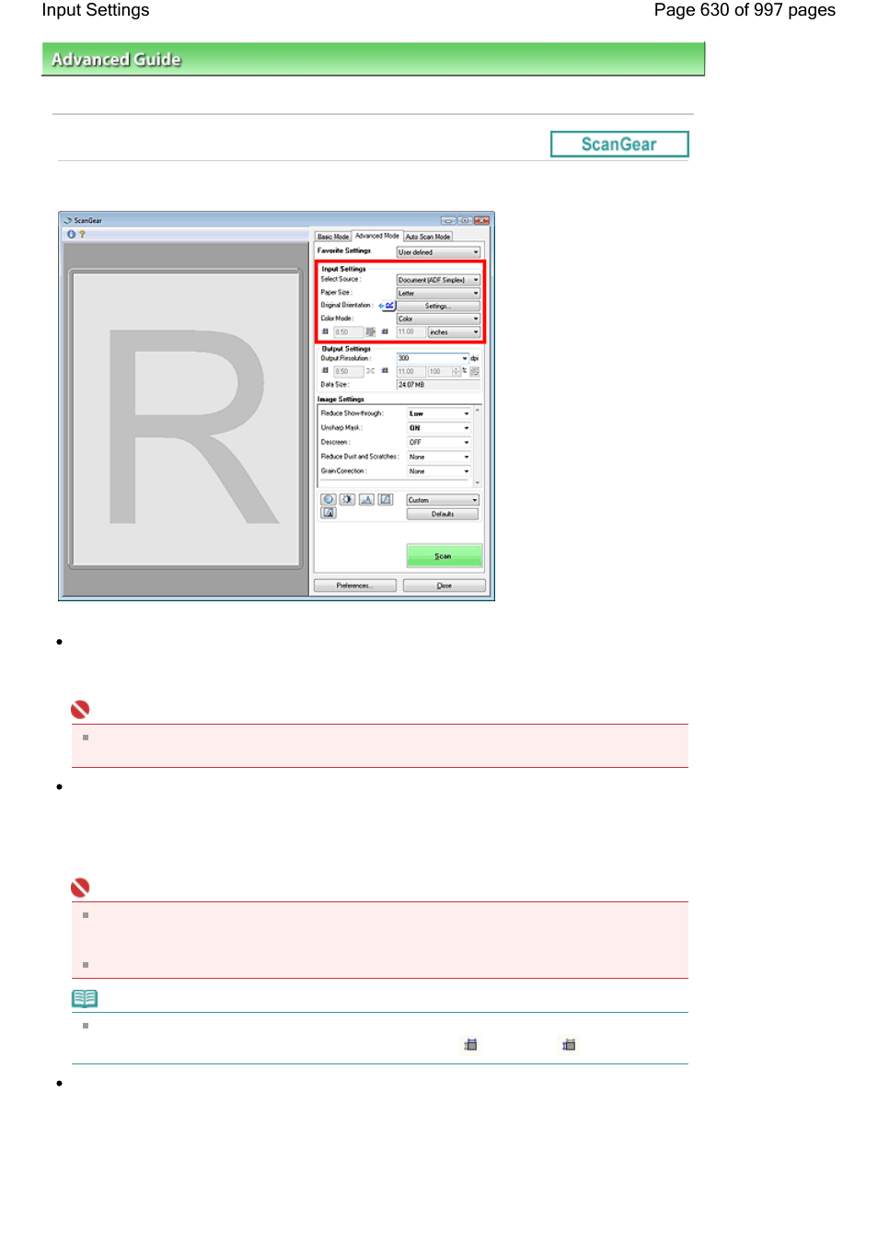Expand Reduce Dust and Scratches dropdown
The height and width of the screenshot is (1243, 878).
[x=439, y=457]
